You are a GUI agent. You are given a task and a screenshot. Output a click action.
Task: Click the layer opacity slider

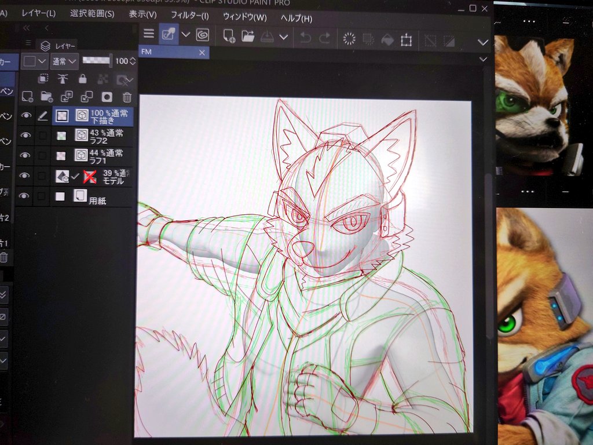(97, 60)
